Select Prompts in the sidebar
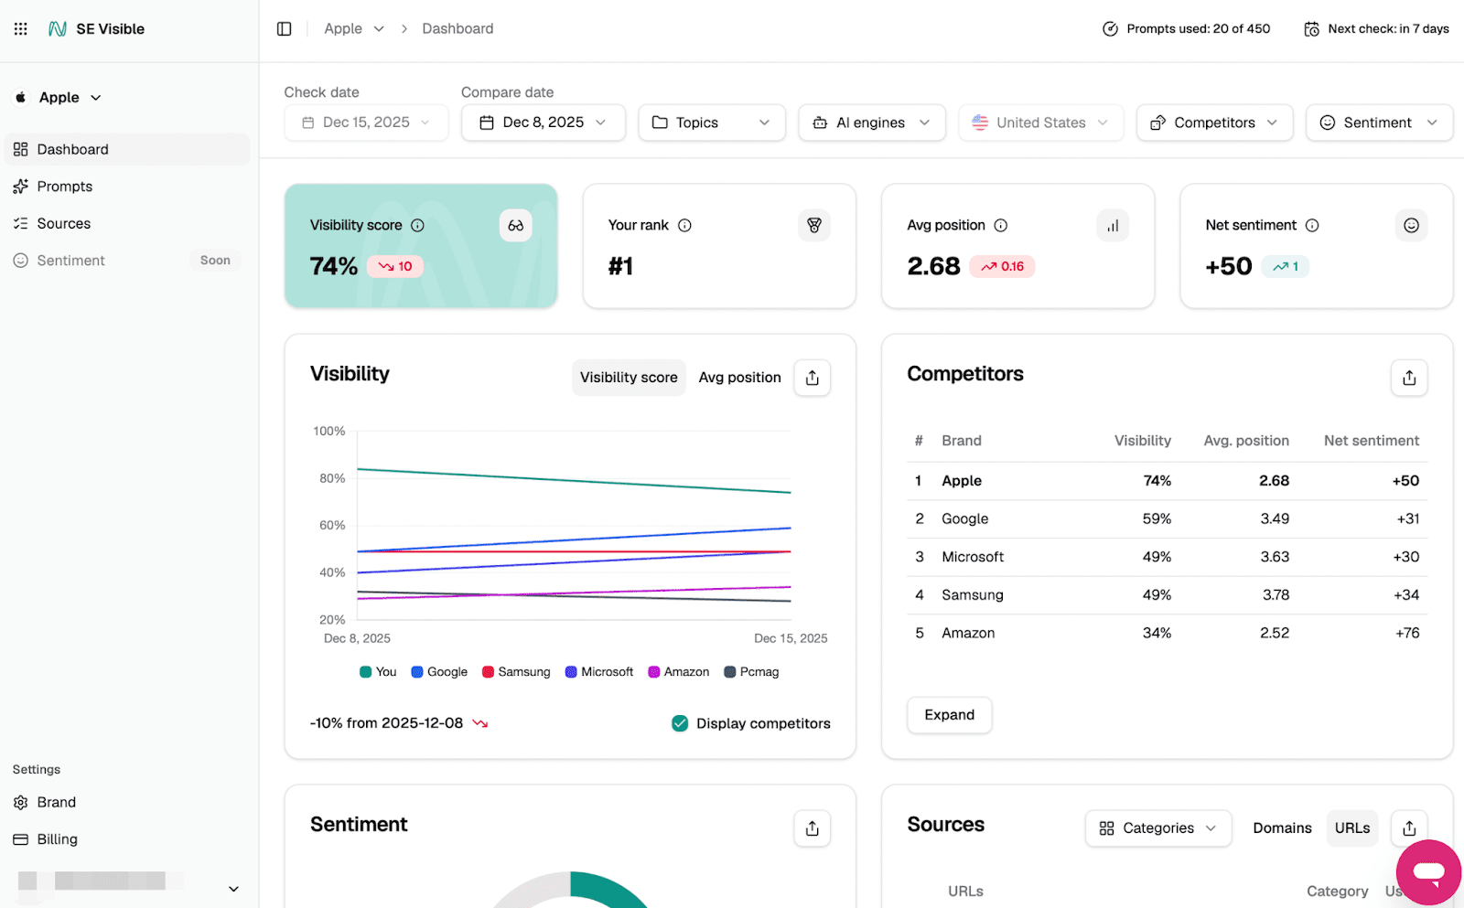 coord(64,186)
